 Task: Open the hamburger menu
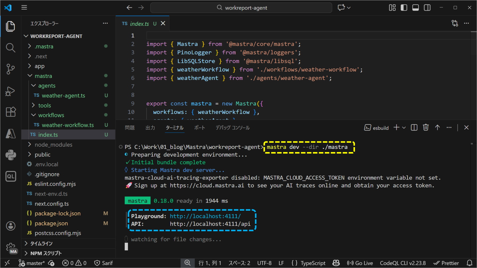(24, 7)
